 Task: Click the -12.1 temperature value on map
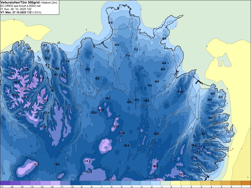(x=13, y=73)
